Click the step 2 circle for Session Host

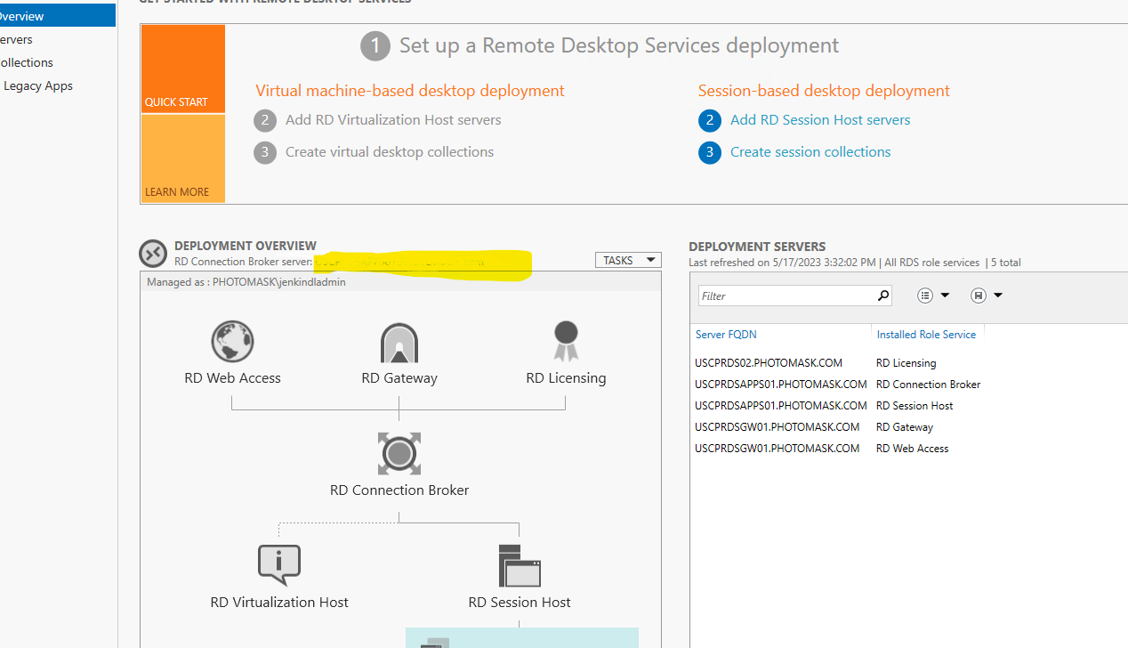pyautogui.click(x=709, y=120)
